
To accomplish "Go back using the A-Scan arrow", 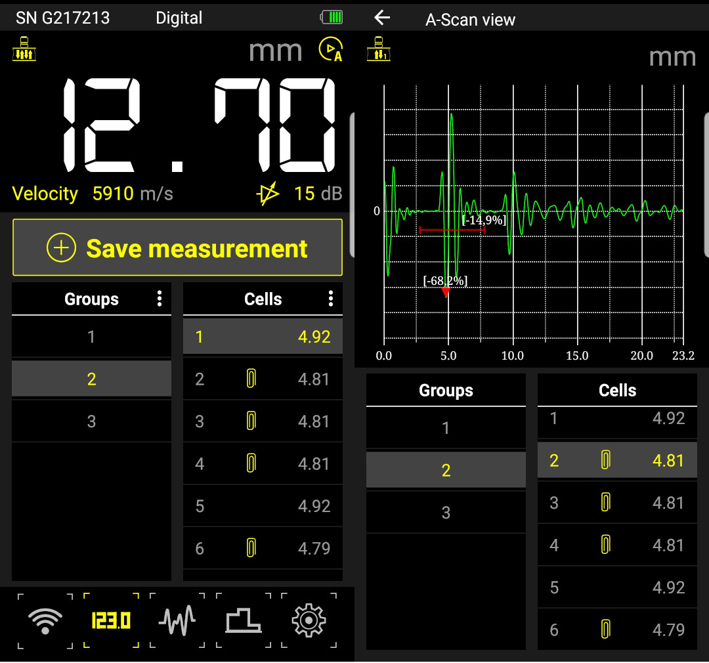I will tap(382, 18).
